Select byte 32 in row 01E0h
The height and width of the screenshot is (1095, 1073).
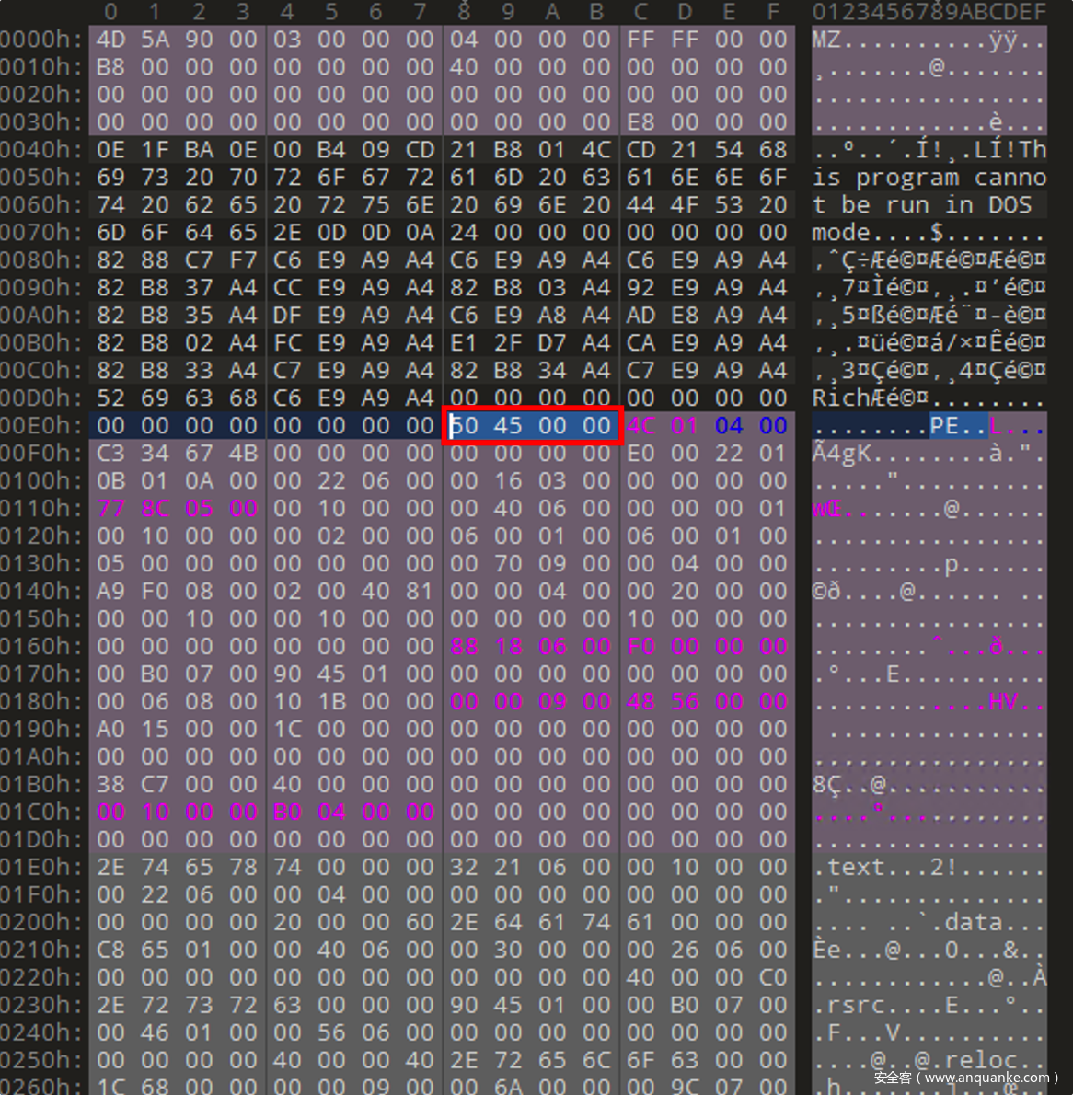tap(464, 868)
